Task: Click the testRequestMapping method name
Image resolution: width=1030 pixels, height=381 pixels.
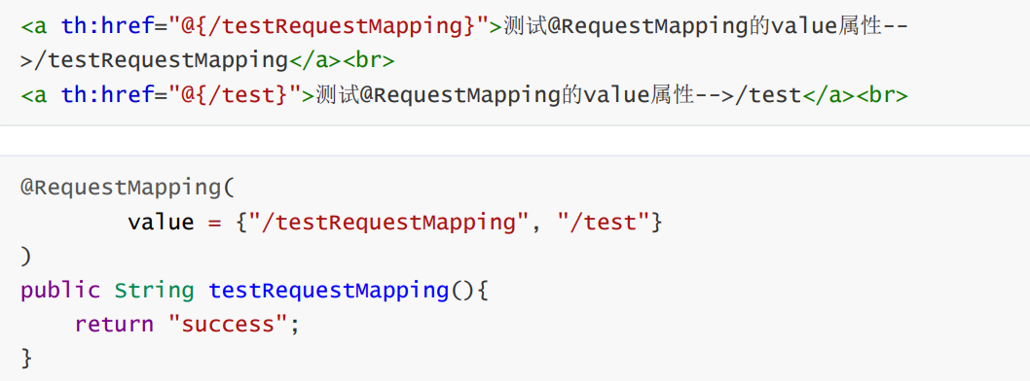Action: pyautogui.click(x=328, y=291)
